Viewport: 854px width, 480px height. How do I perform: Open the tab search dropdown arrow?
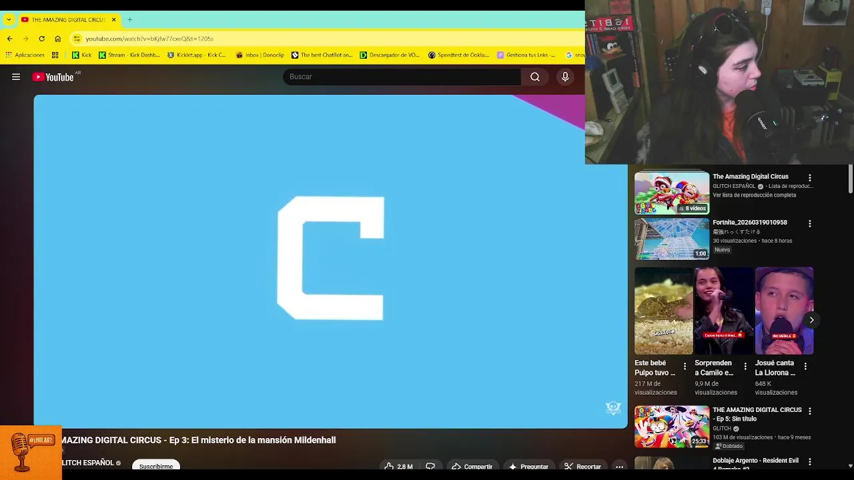tap(9, 19)
